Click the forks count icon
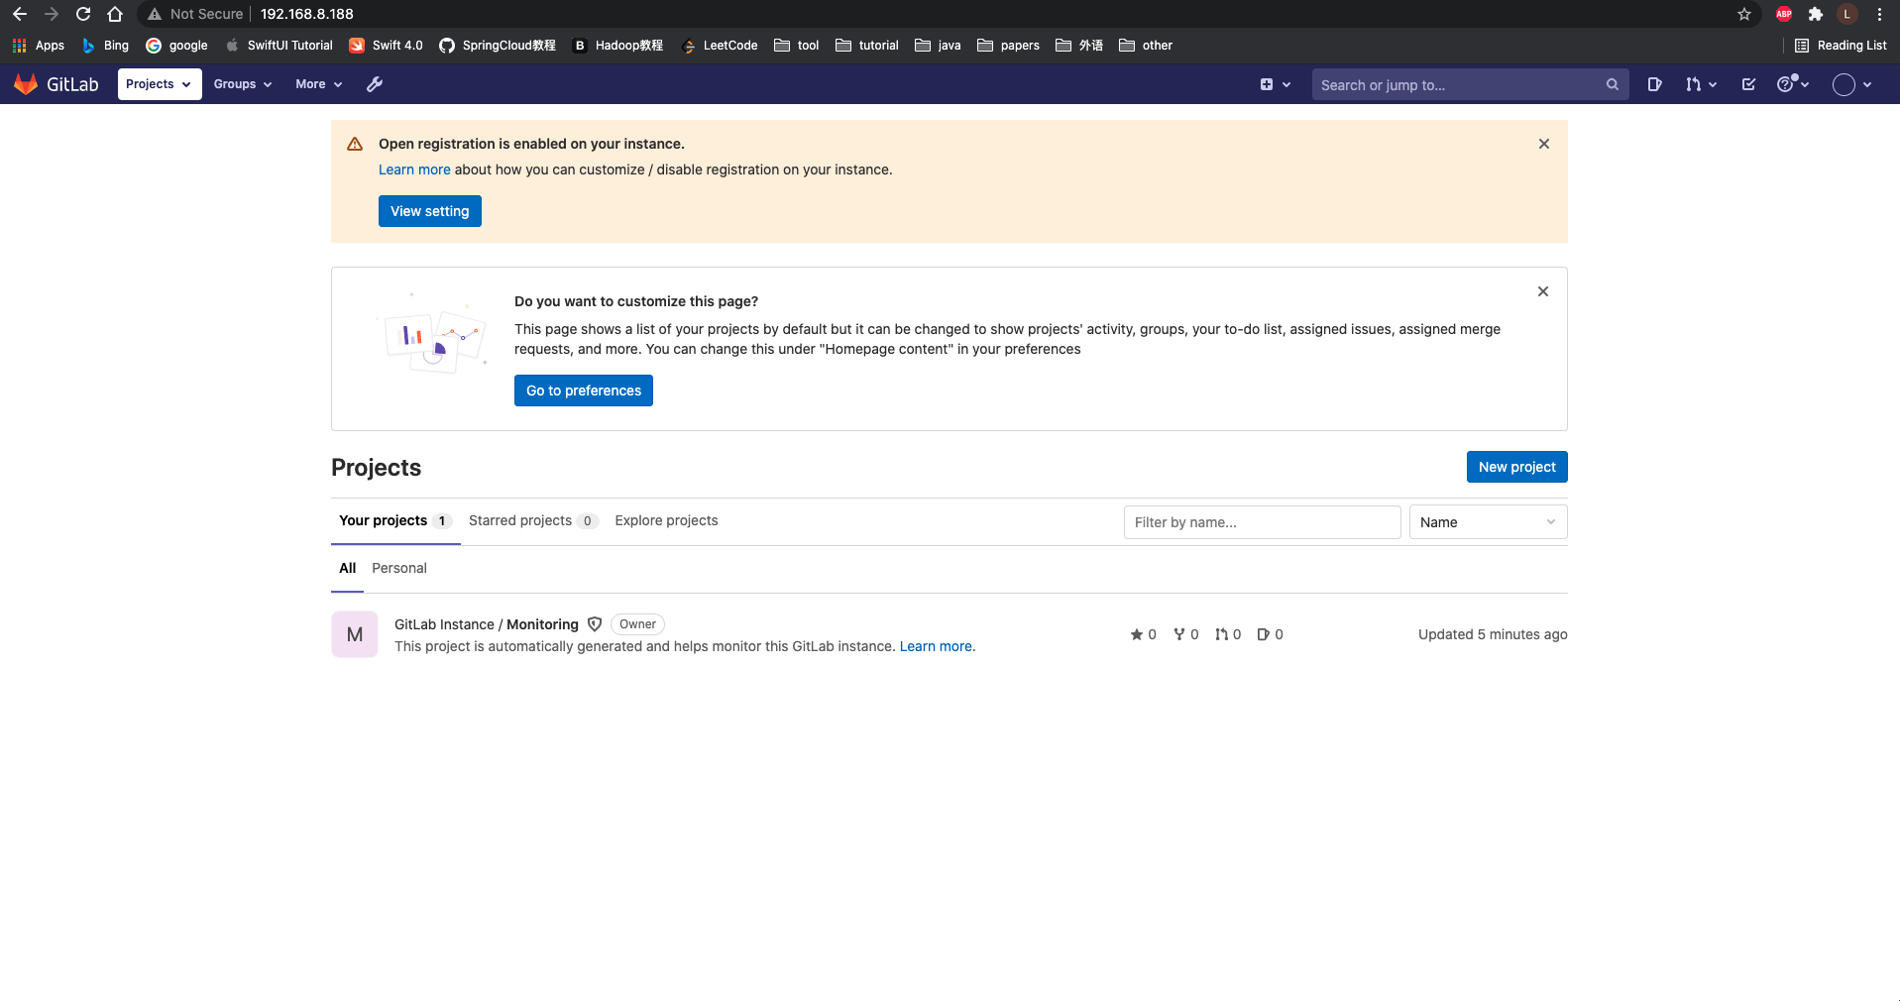 point(1179,634)
